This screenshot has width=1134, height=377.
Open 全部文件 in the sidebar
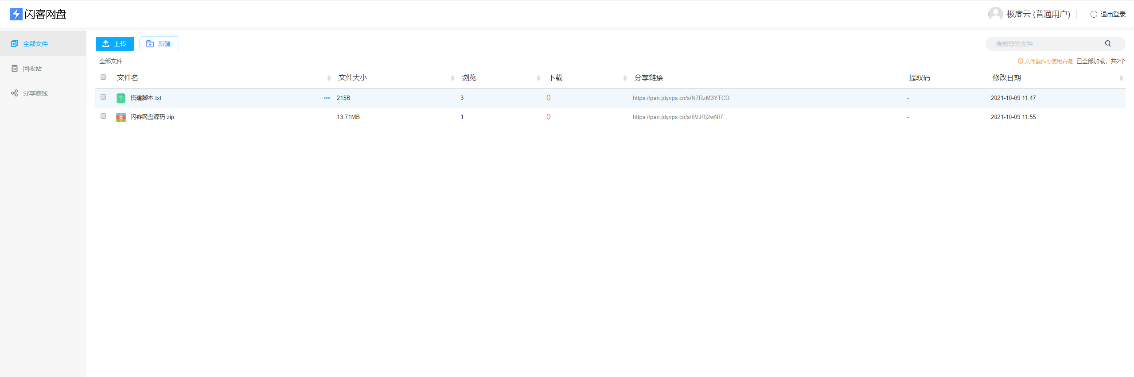click(x=35, y=44)
